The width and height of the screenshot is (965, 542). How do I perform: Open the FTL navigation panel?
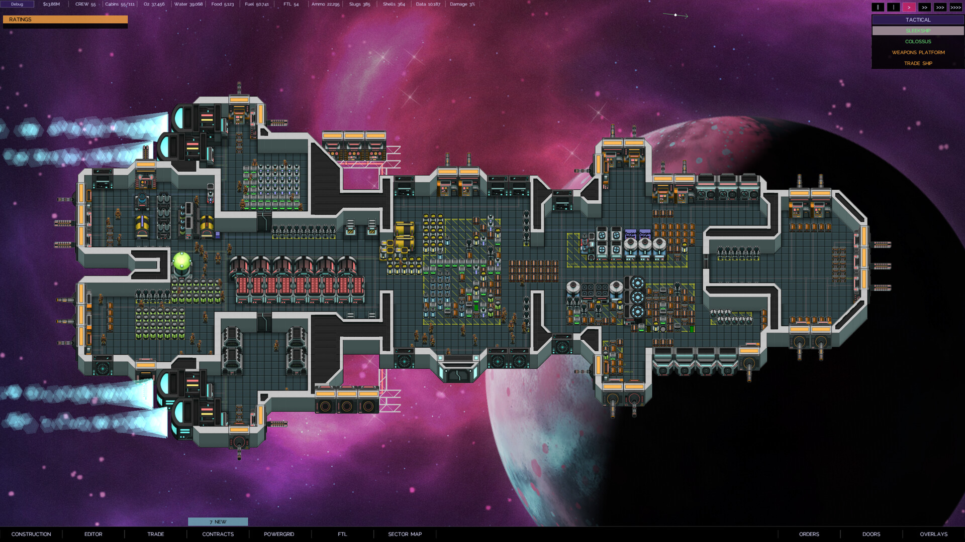(x=342, y=533)
